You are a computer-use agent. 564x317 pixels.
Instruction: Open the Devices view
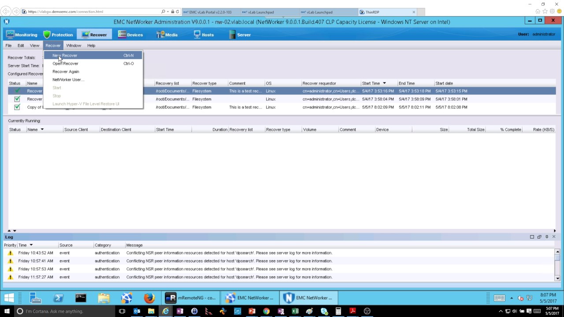pos(130,35)
